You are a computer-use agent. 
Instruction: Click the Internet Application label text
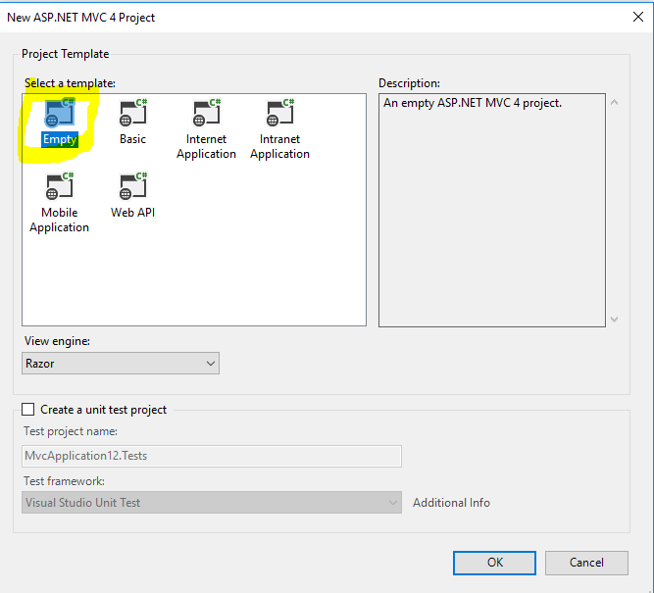click(x=206, y=147)
